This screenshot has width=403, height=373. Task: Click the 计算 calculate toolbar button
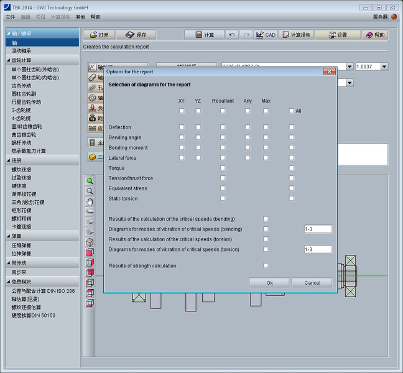pyautogui.click(x=205, y=35)
